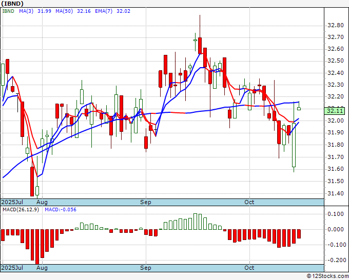349x280 pixels.
Task: Click the 32.50 price axis label
Action: 336,61
